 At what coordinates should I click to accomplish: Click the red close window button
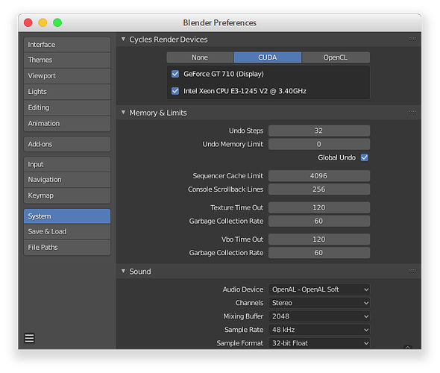click(28, 22)
